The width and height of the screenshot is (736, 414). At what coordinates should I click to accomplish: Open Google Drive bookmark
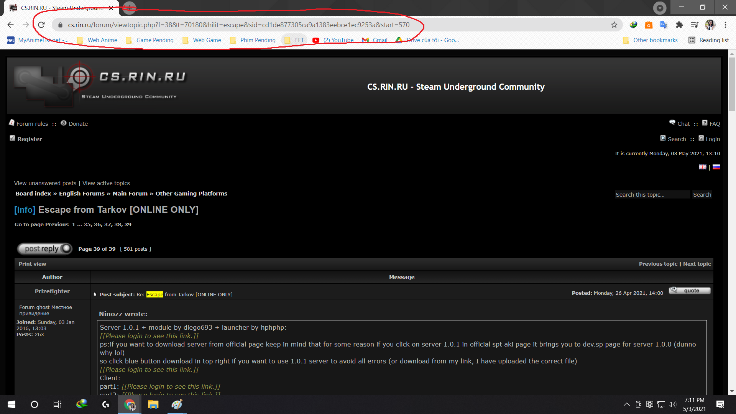click(427, 40)
